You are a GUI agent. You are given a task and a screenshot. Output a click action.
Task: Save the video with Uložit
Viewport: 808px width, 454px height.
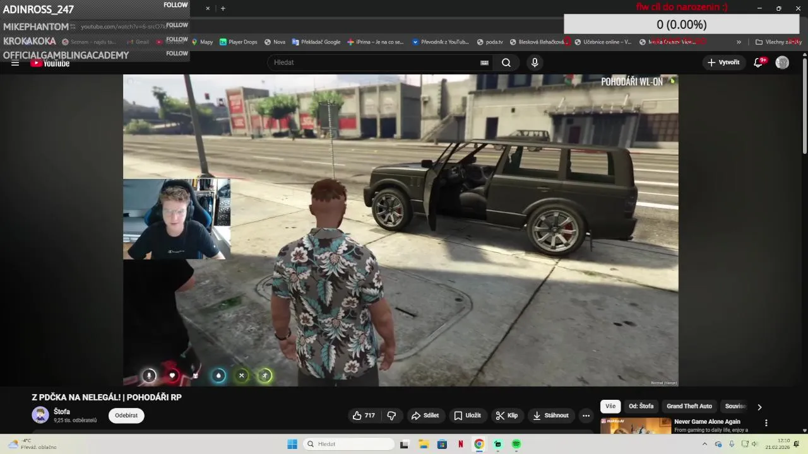pyautogui.click(x=468, y=416)
